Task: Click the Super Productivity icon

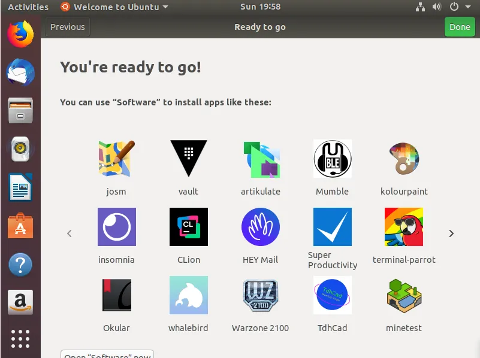Action: tap(332, 227)
